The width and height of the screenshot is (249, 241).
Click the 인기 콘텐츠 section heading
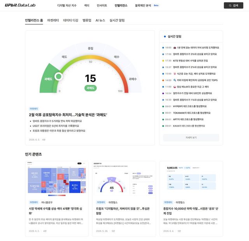tap(33, 154)
